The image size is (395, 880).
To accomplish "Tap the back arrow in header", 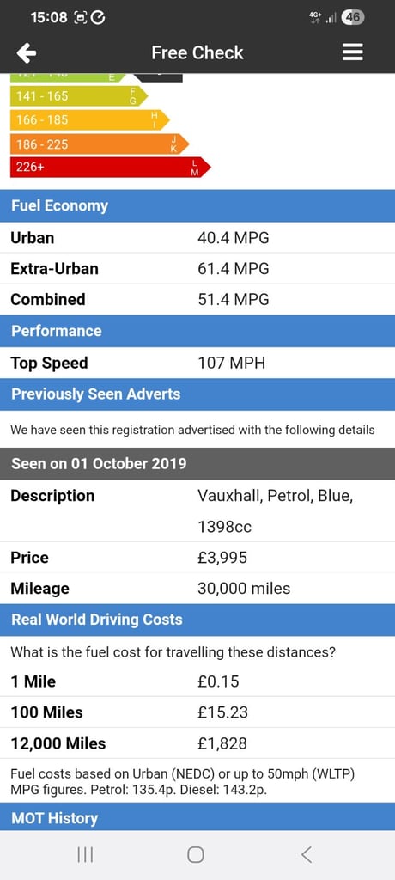I will point(27,52).
